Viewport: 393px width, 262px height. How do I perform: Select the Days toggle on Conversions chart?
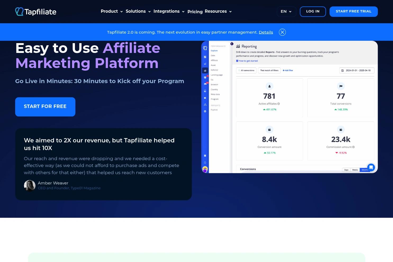346,170
